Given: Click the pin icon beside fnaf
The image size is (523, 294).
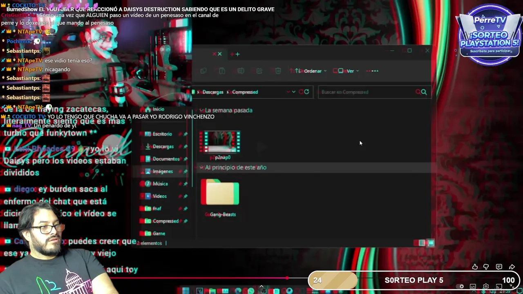Looking at the screenshot, I should pos(186,209).
